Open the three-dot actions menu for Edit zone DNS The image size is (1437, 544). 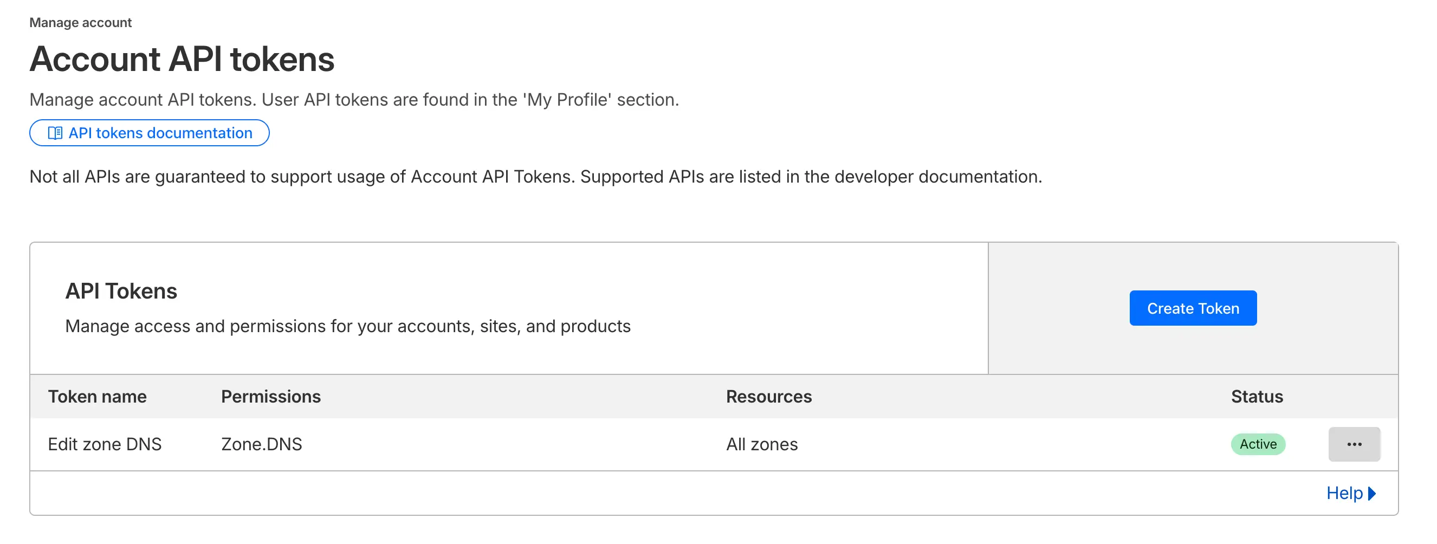1354,444
